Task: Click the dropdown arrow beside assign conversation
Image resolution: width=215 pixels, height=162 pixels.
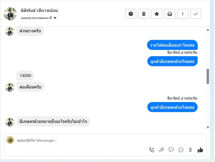Action: (55, 18)
